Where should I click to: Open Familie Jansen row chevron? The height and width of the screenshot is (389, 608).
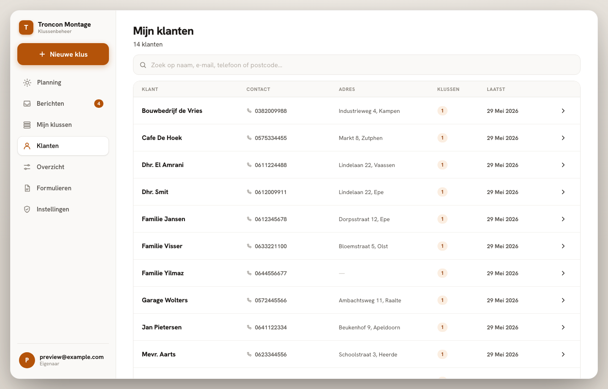[563, 219]
